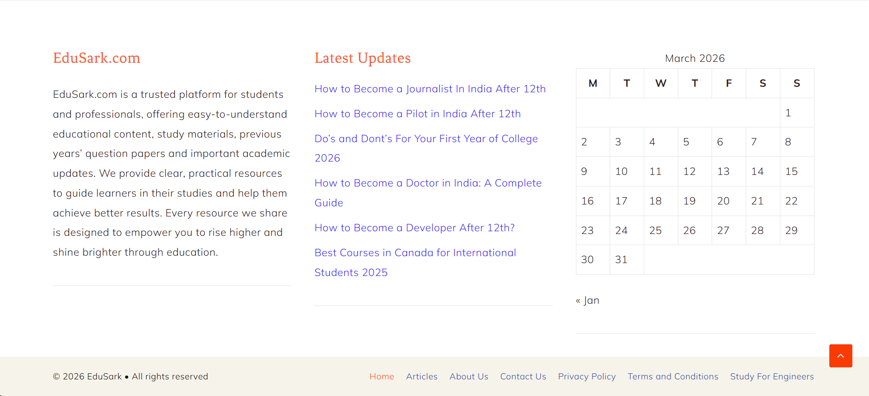
Task: Click the March 2026 calendar caption
Action: pos(695,59)
